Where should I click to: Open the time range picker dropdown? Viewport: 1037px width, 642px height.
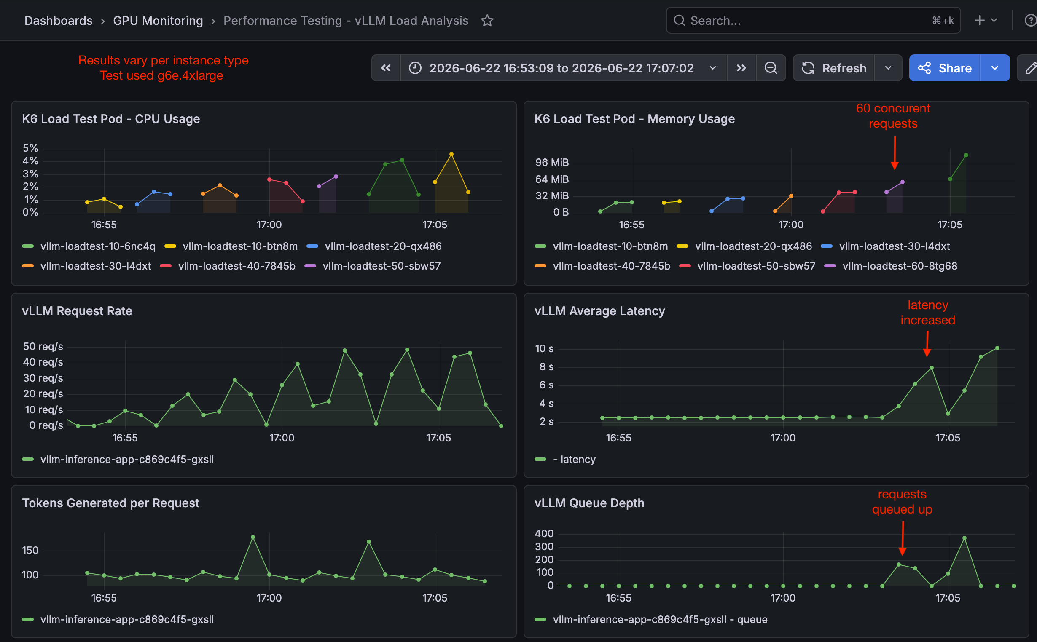click(x=563, y=68)
